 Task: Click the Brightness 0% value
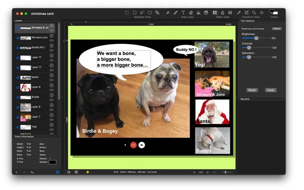(274, 38)
